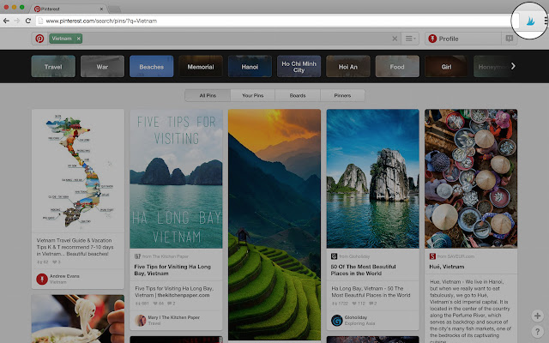Clear the search with the X icon
This screenshot has width=549, height=343.
395,39
